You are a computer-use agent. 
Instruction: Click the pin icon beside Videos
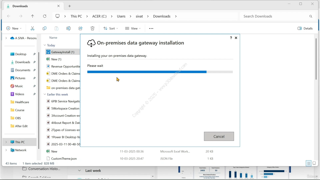click(x=34, y=94)
